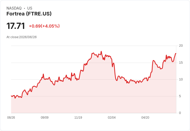Click the 15 y-axis value label
This screenshot has width=190, height=131.
(x=181, y=63)
